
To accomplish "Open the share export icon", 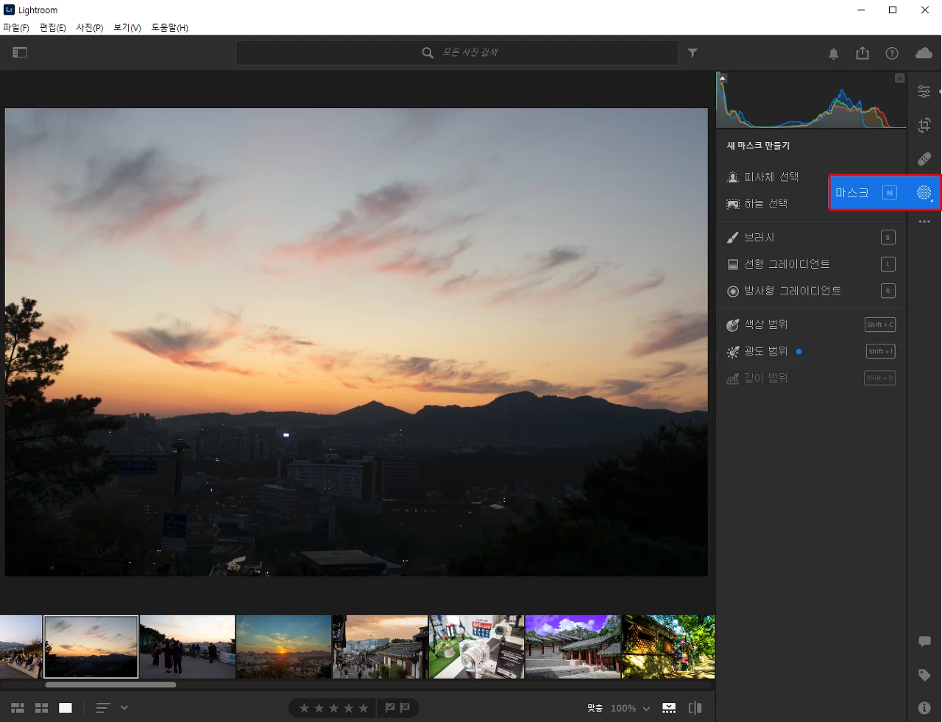I will [863, 53].
